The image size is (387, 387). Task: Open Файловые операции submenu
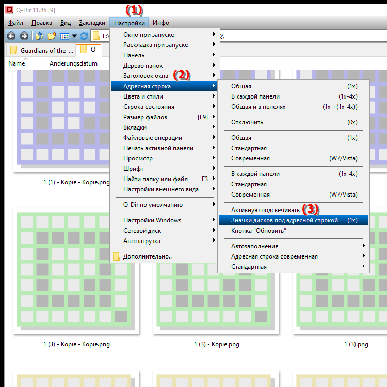164,138
